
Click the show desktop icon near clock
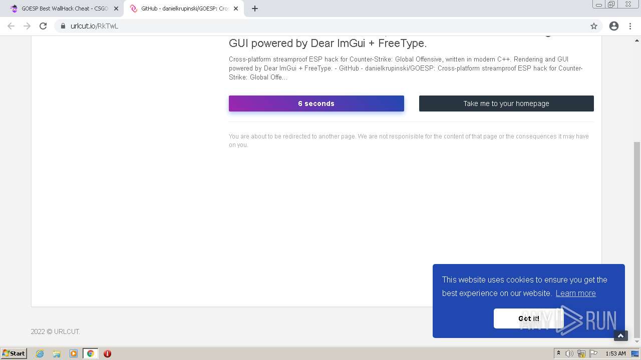[x=635, y=353]
